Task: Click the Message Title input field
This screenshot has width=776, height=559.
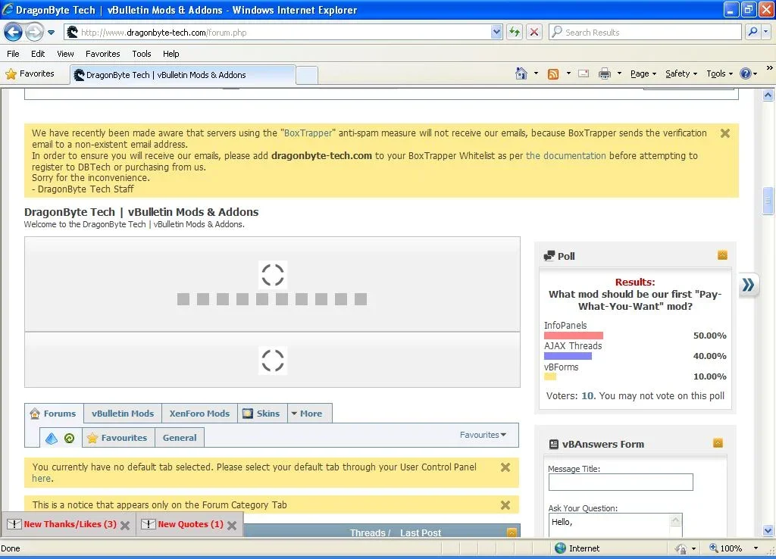Action: click(x=621, y=482)
